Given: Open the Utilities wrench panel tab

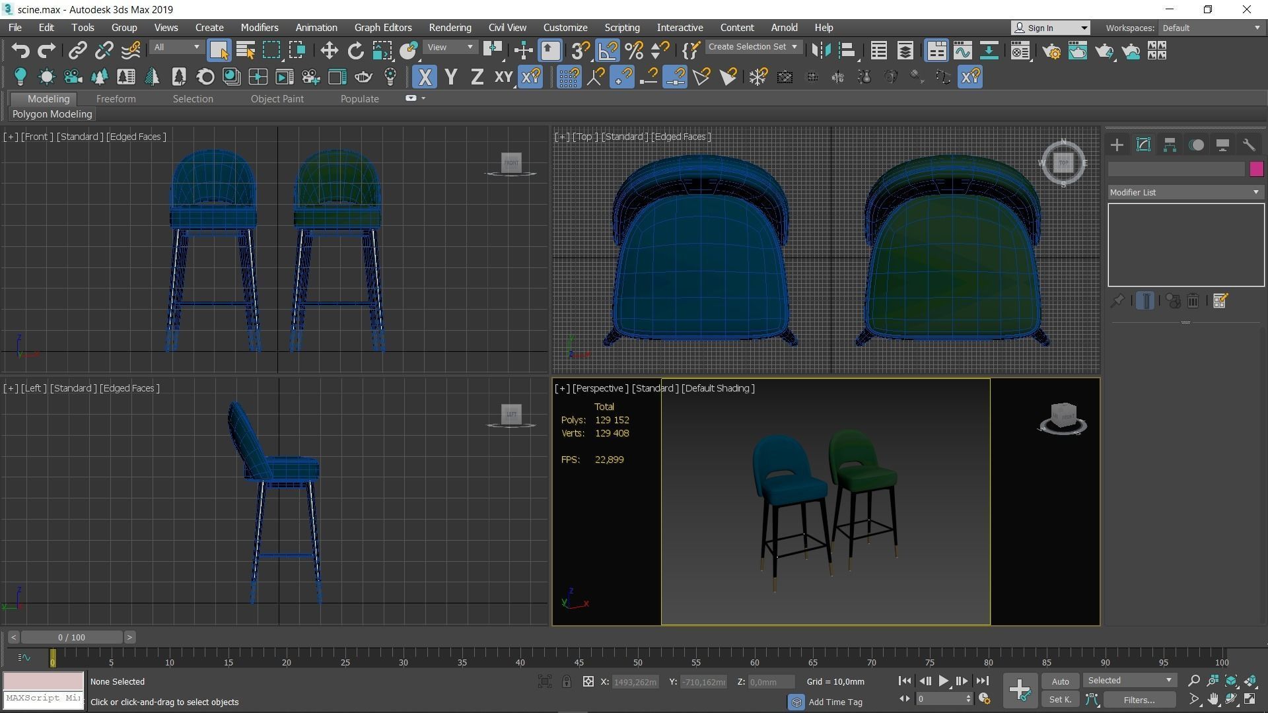Looking at the screenshot, I should [x=1249, y=145].
